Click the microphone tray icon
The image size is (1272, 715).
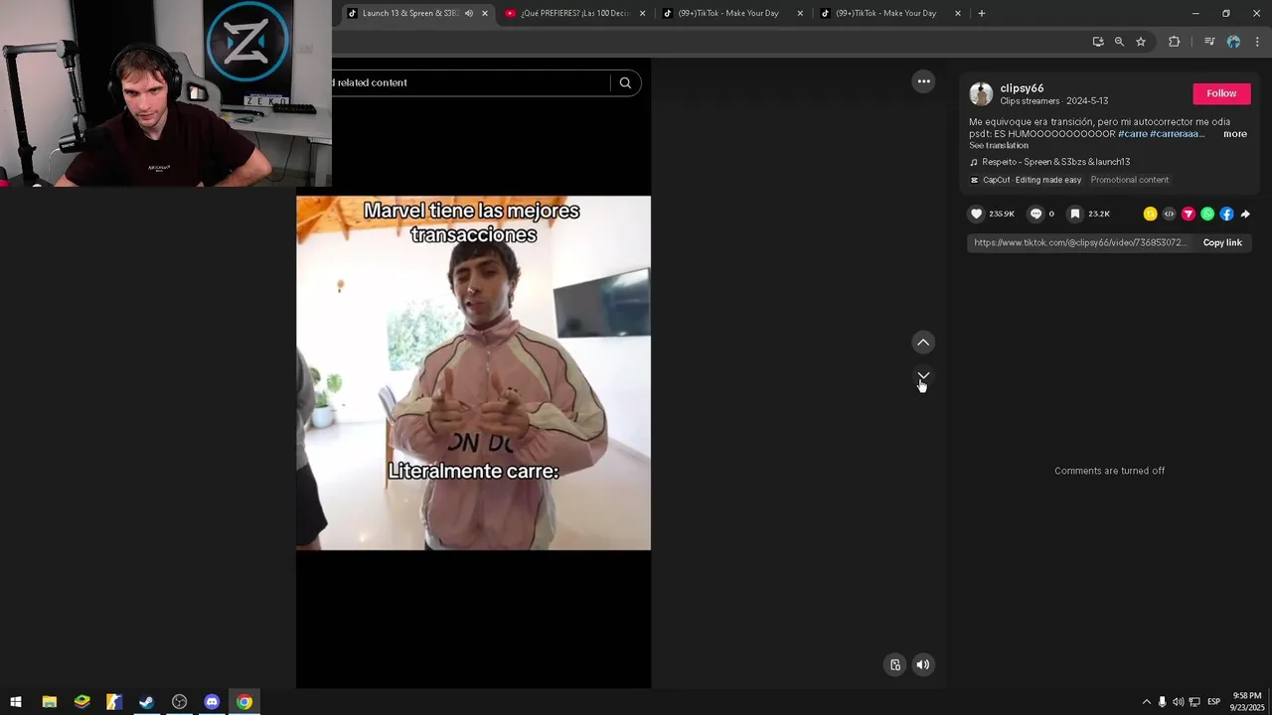[1162, 702]
